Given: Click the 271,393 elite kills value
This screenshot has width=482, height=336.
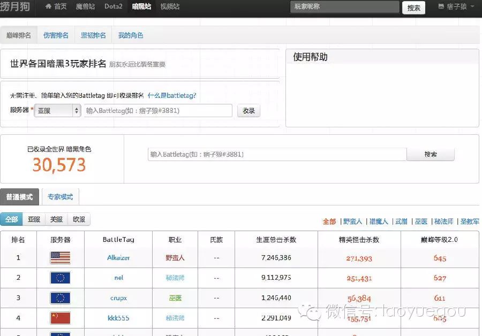Looking at the screenshot, I should click(x=359, y=258).
